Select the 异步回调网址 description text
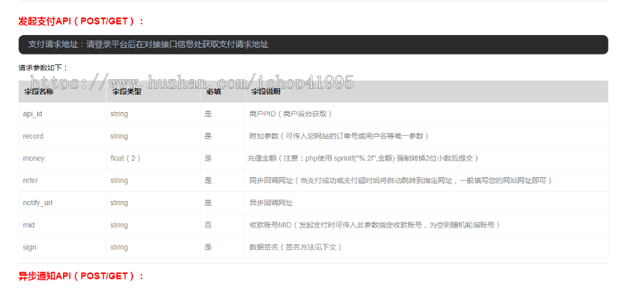 click(x=271, y=202)
